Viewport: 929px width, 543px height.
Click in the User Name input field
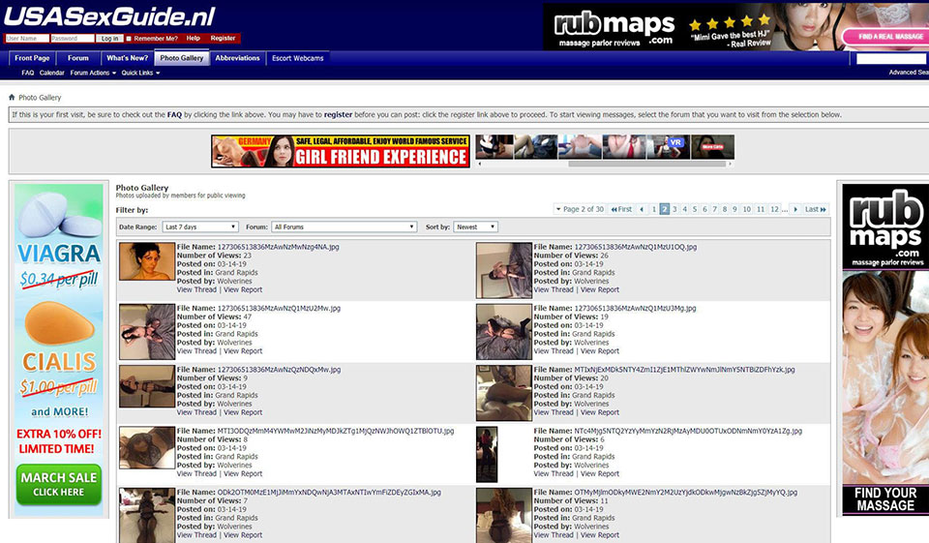[26, 39]
